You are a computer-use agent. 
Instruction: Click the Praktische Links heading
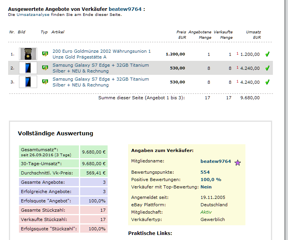click(150, 233)
